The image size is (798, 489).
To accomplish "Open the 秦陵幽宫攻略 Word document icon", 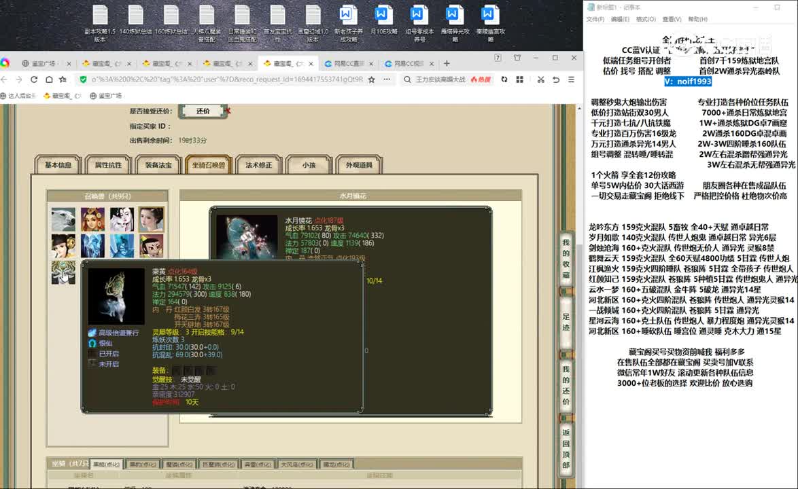I will (x=490, y=23).
